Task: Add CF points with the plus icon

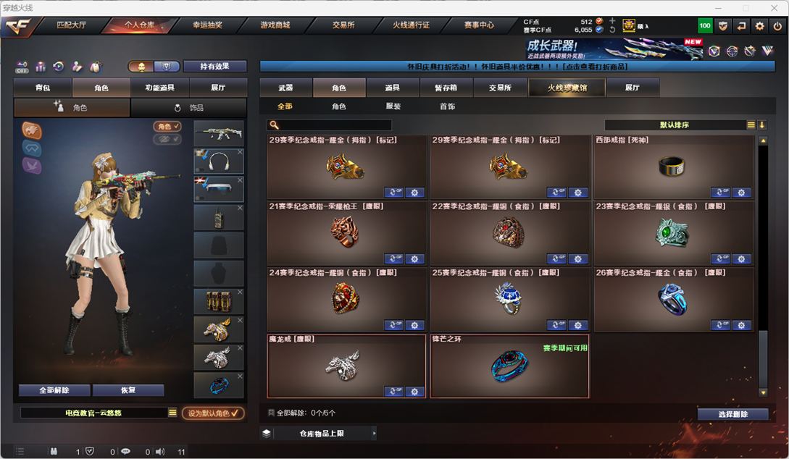Action: (612, 21)
